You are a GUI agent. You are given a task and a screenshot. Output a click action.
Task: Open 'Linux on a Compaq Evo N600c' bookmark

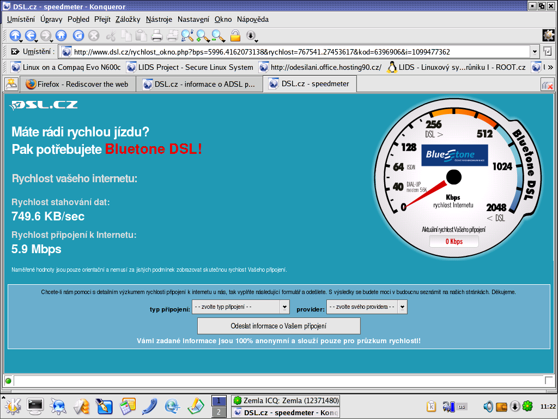pos(66,67)
